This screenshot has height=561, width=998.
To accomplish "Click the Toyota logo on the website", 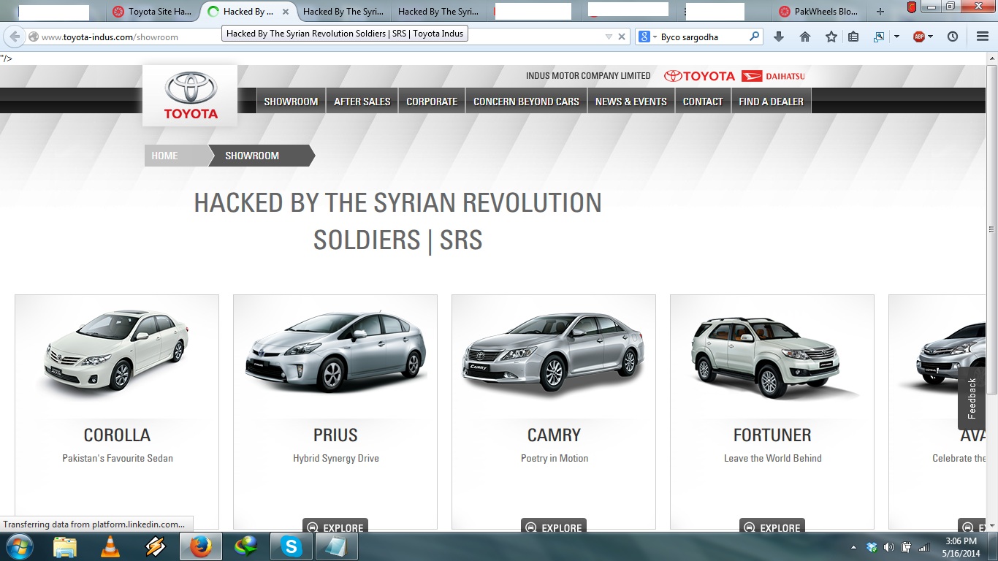I will point(190,96).
